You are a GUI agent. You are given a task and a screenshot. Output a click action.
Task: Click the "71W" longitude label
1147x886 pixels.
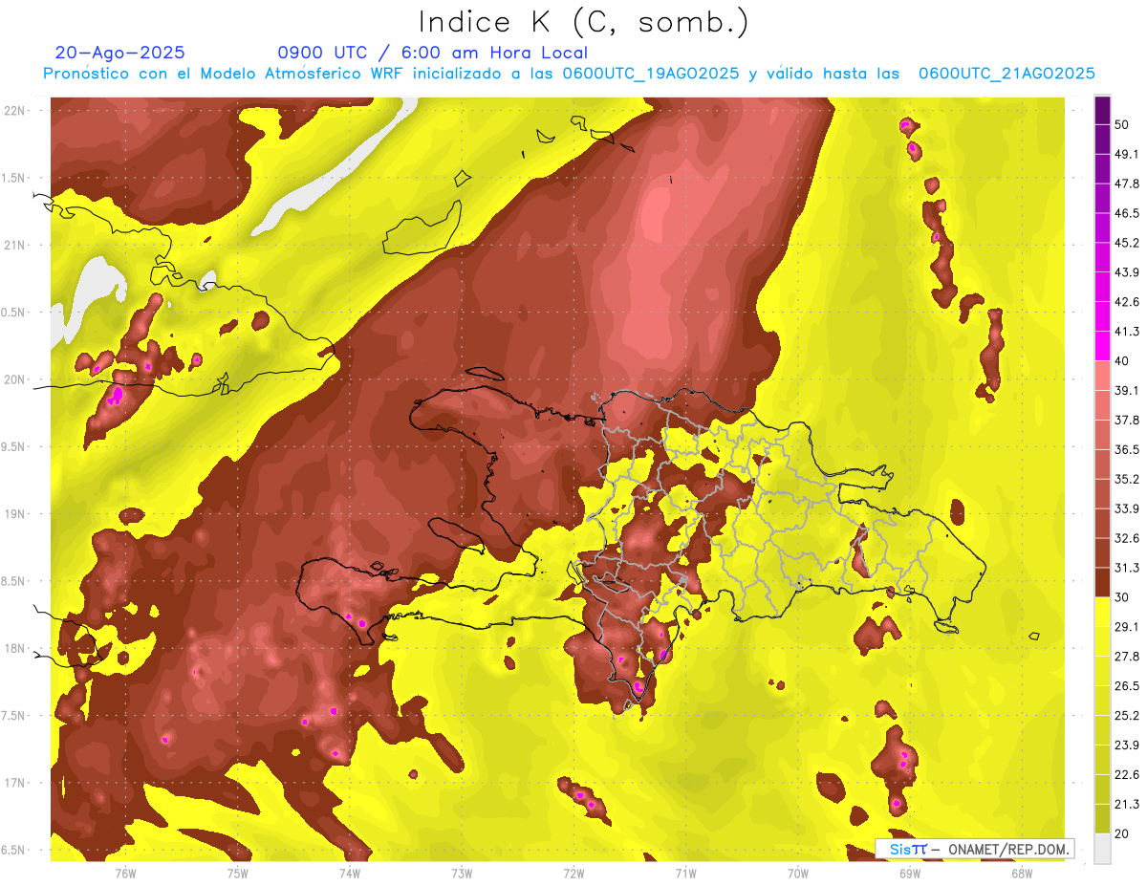point(685,873)
